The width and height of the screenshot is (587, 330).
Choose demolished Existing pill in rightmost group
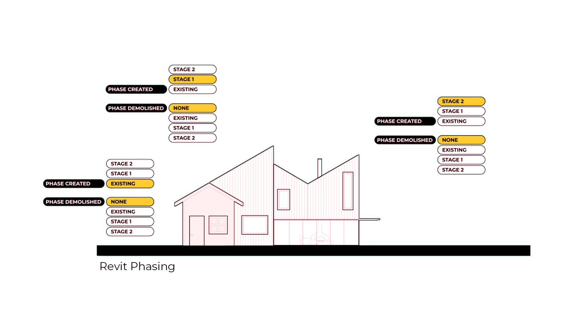point(461,150)
